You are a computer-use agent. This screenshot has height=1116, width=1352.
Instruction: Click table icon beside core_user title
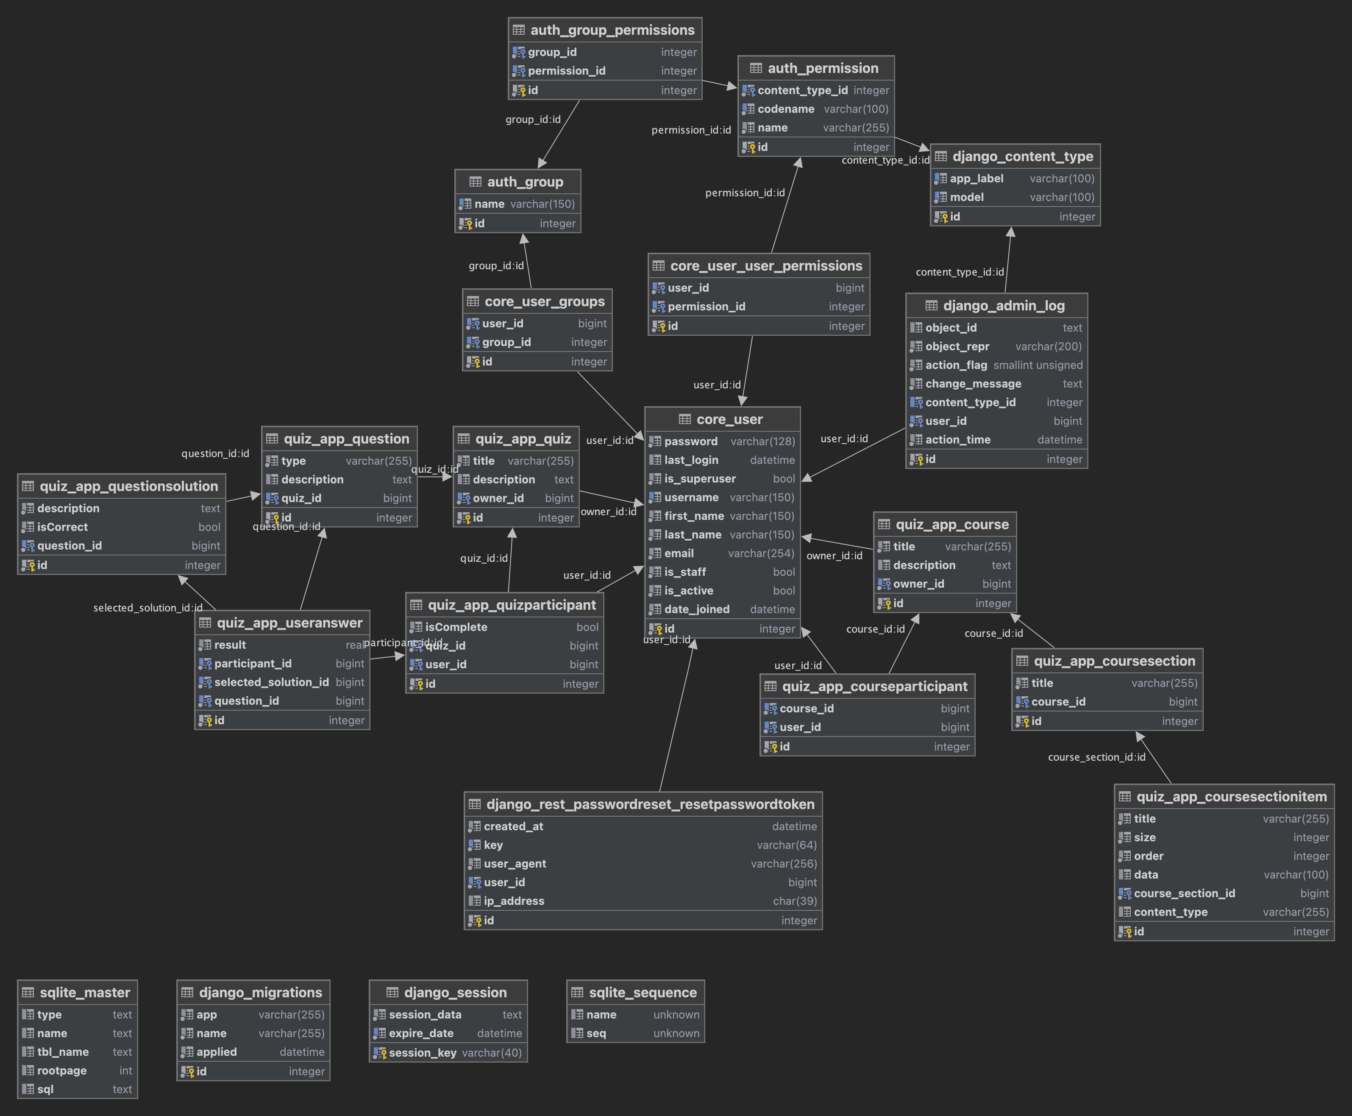tap(684, 420)
